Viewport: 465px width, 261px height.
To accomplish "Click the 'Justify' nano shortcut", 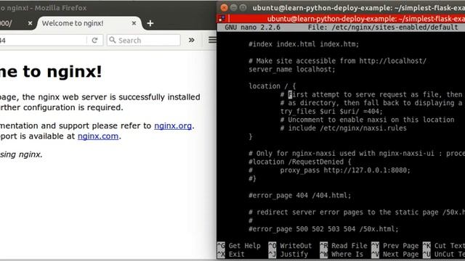I will (288, 254).
